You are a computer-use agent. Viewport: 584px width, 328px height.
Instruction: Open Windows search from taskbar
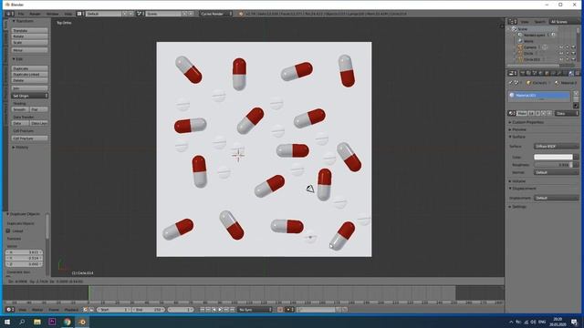[x=22, y=322]
